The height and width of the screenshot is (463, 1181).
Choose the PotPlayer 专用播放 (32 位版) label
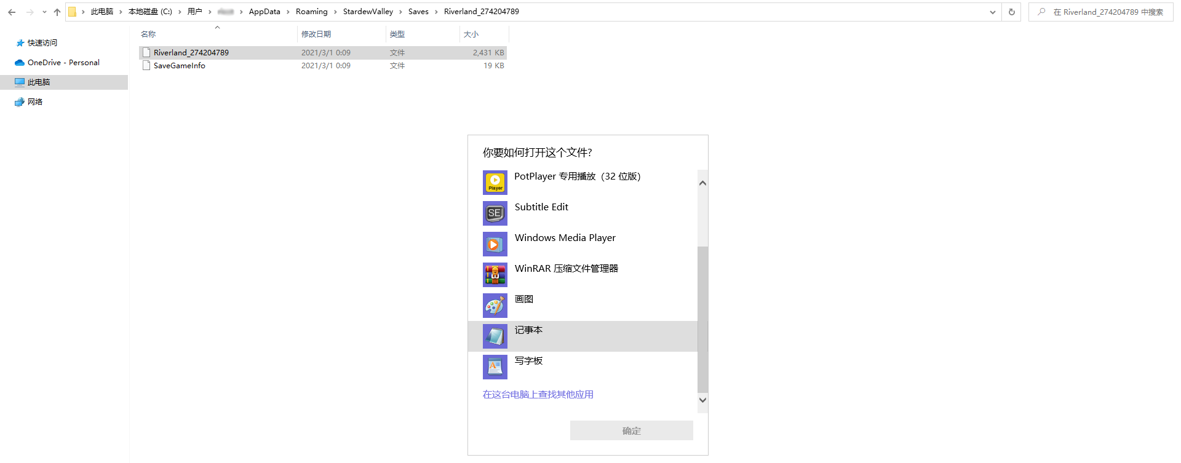[578, 176]
